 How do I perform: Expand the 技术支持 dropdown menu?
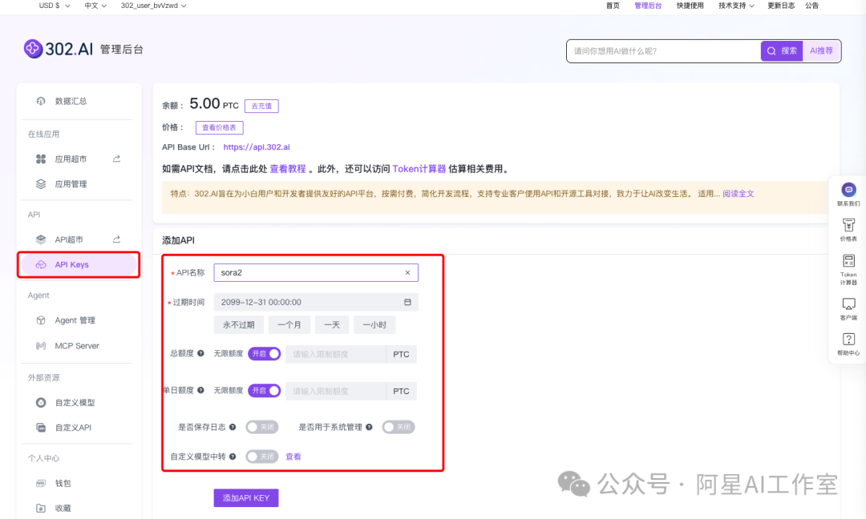click(x=736, y=6)
